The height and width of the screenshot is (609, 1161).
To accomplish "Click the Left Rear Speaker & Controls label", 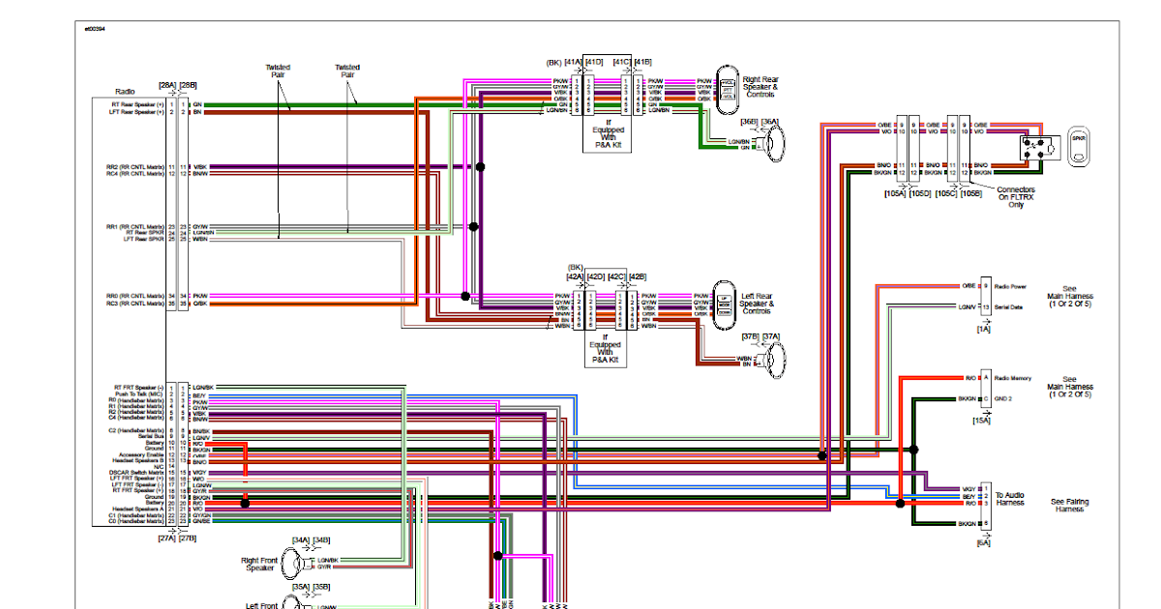I will 758,304.
